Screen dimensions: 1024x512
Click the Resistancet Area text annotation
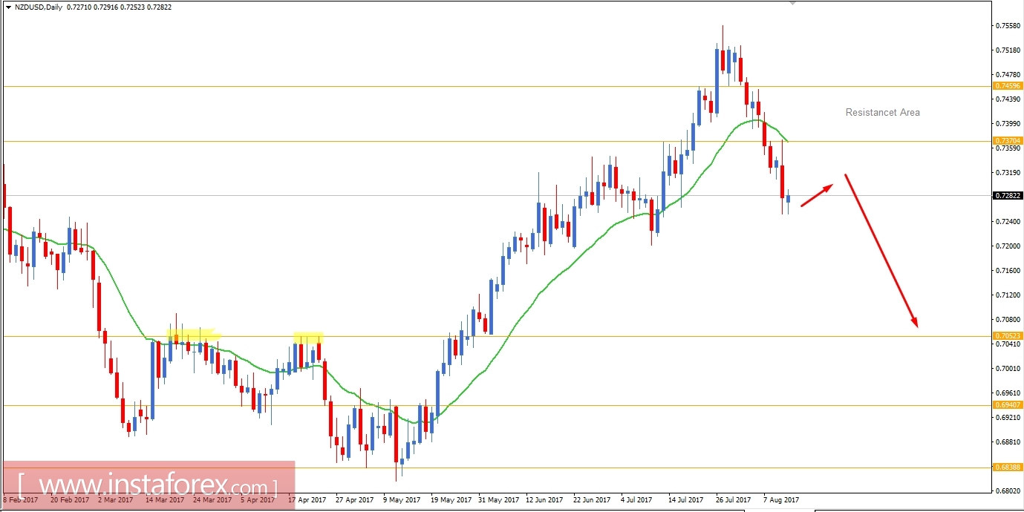[882, 112]
